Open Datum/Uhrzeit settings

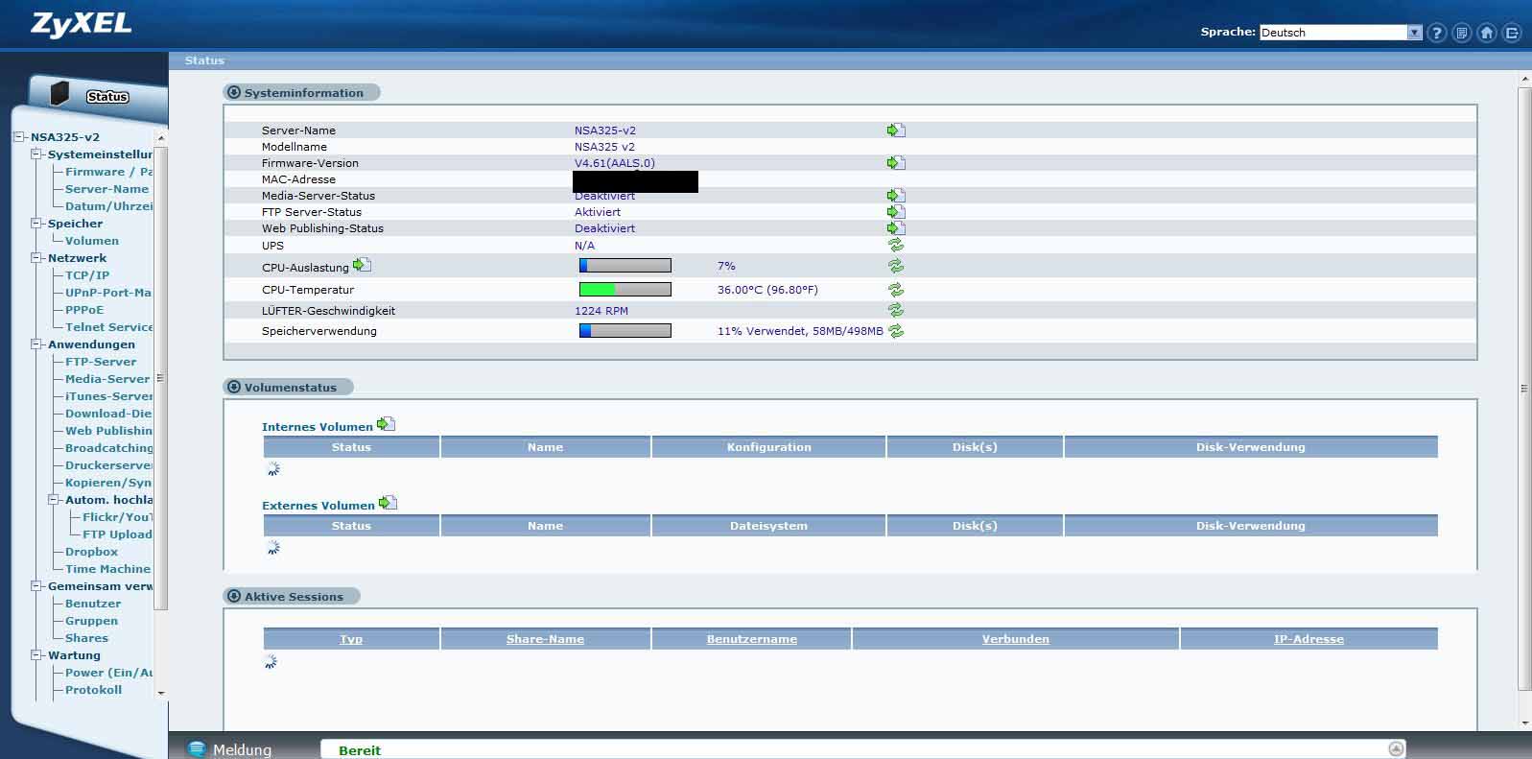108,206
